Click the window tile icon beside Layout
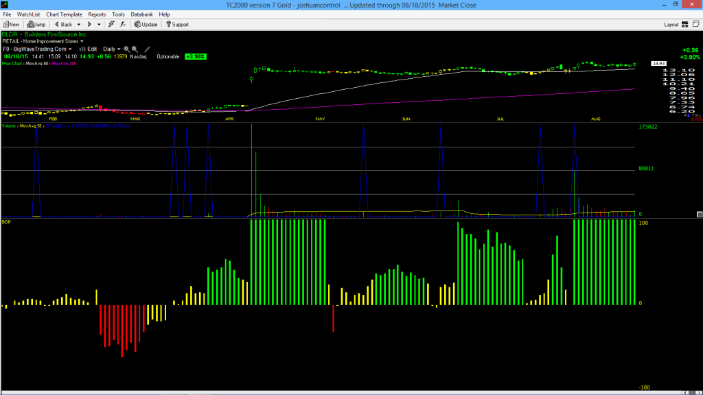The height and width of the screenshot is (395, 703). [x=696, y=24]
